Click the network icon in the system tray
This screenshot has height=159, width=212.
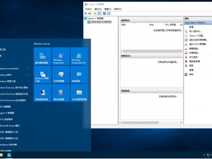(x=208, y=155)
